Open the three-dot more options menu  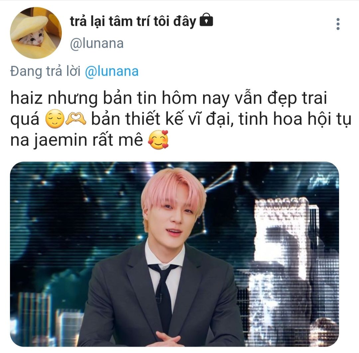click(x=338, y=24)
